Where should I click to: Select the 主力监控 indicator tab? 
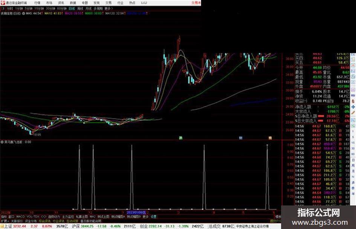coord(68,217)
